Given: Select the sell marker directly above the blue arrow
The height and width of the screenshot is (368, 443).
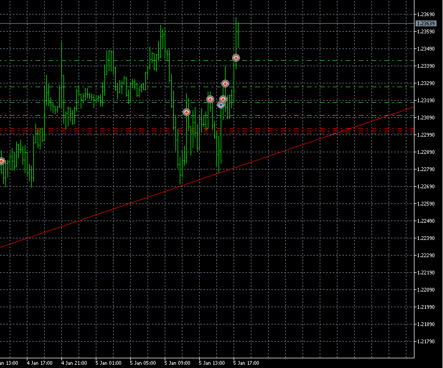Looking at the screenshot, I should click(223, 99).
